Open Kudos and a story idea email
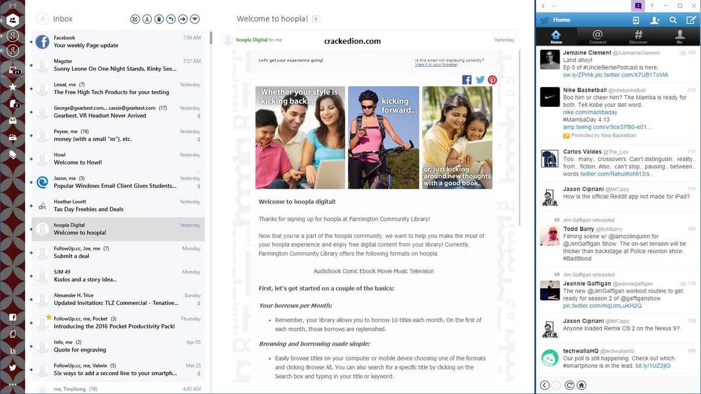This screenshot has width=701, height=394. pyautogui.click(x=118, y=276)
